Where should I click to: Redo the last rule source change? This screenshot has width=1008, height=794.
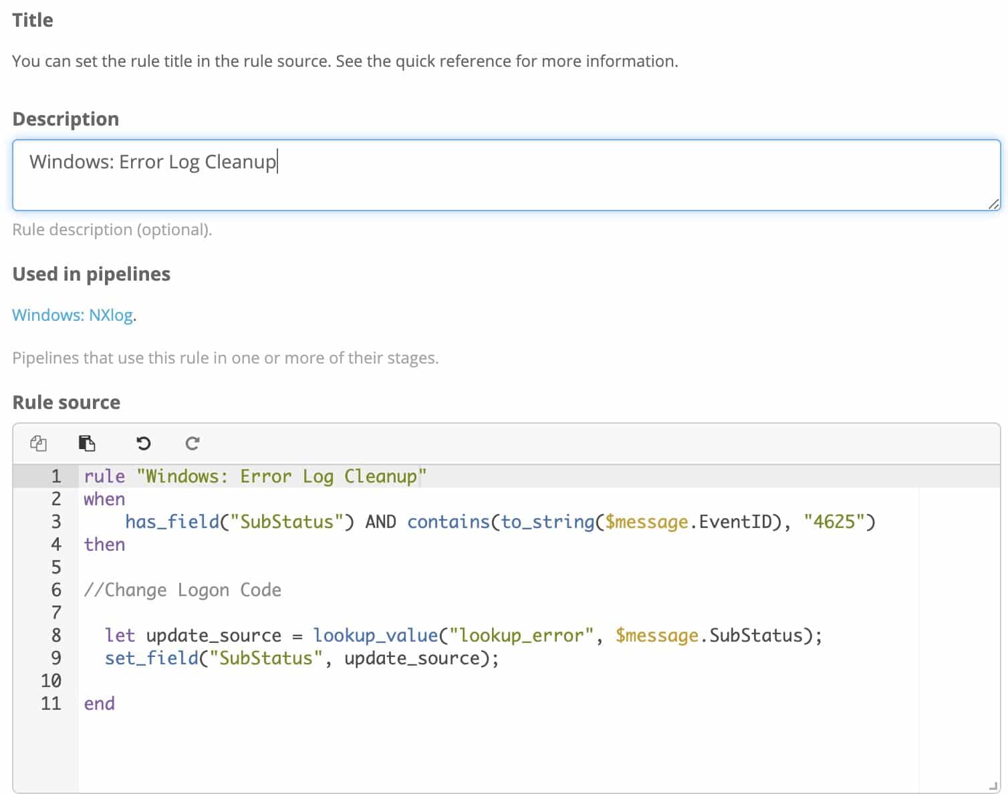pyautogui.click(x=193, y=443)
